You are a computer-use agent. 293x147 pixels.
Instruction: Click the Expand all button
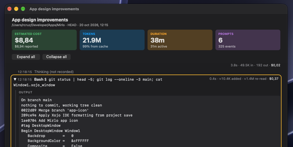(x=26, y=57)
